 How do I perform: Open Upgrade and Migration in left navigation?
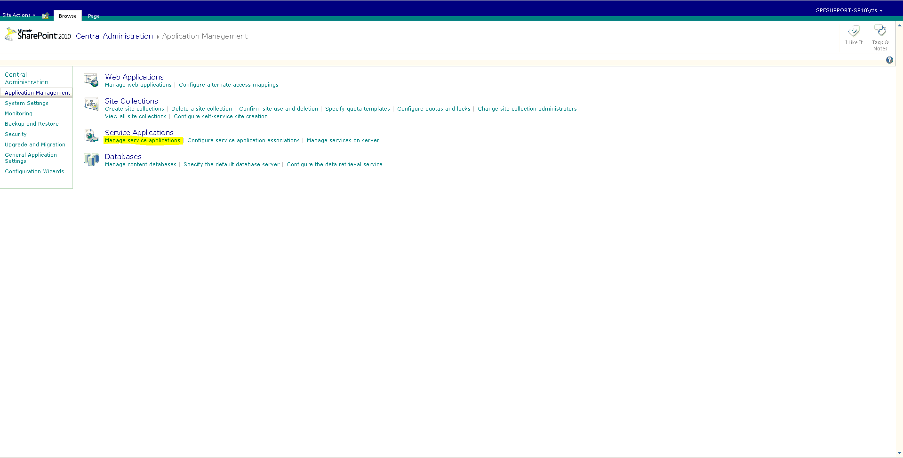(35, 145)
